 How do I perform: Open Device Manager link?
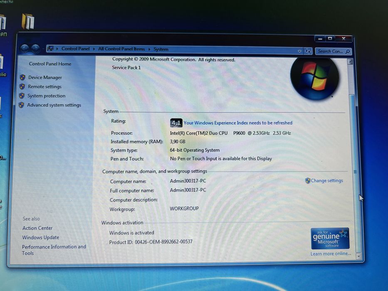(x=45, y=77)
